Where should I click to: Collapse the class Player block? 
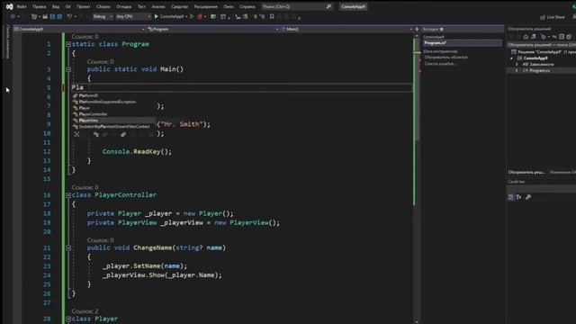tap(68, 319)
